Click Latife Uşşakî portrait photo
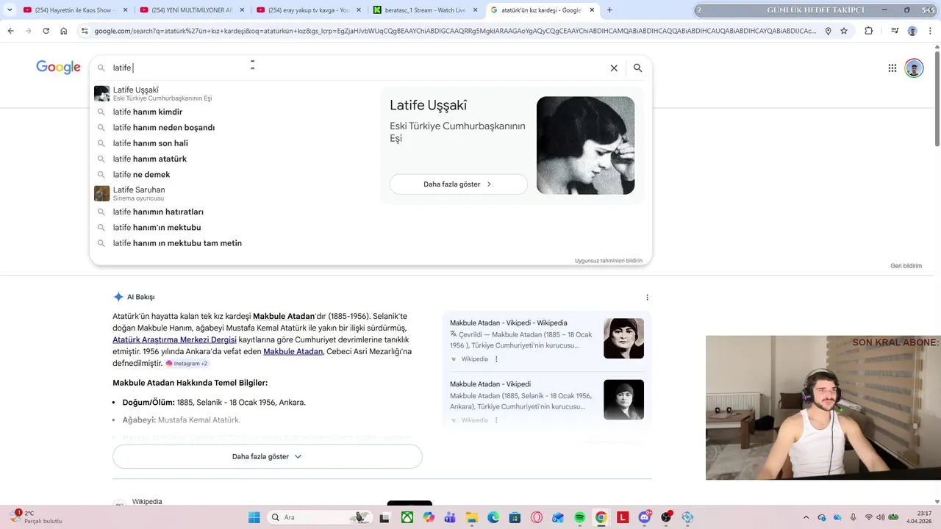The image size is (941, 529). (585, 145)
